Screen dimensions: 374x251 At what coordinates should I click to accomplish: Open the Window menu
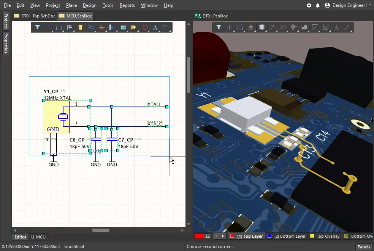click(149, 5)
